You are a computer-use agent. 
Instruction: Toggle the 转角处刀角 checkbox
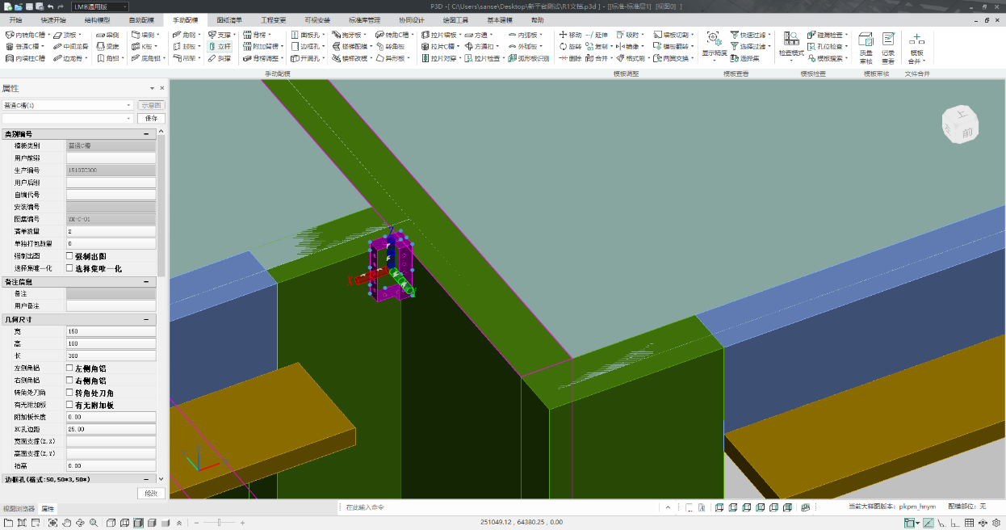click(x=69, y=393)
